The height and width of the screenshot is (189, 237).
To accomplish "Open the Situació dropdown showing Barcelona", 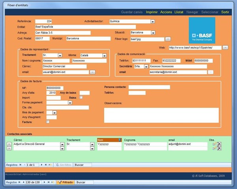I will click(x=153, y=33).
